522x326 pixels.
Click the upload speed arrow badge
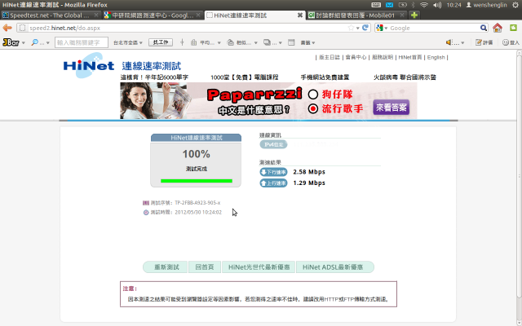pyautogui.click(x=273, y=183)
